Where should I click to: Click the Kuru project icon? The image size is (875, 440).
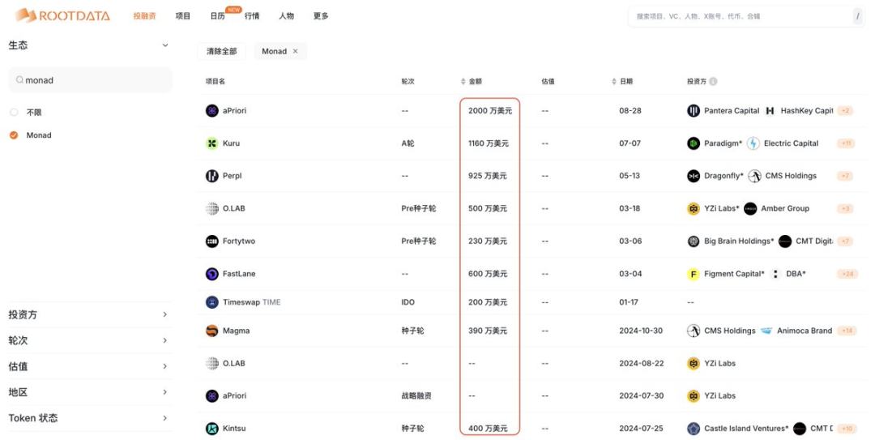pos(212,143)
